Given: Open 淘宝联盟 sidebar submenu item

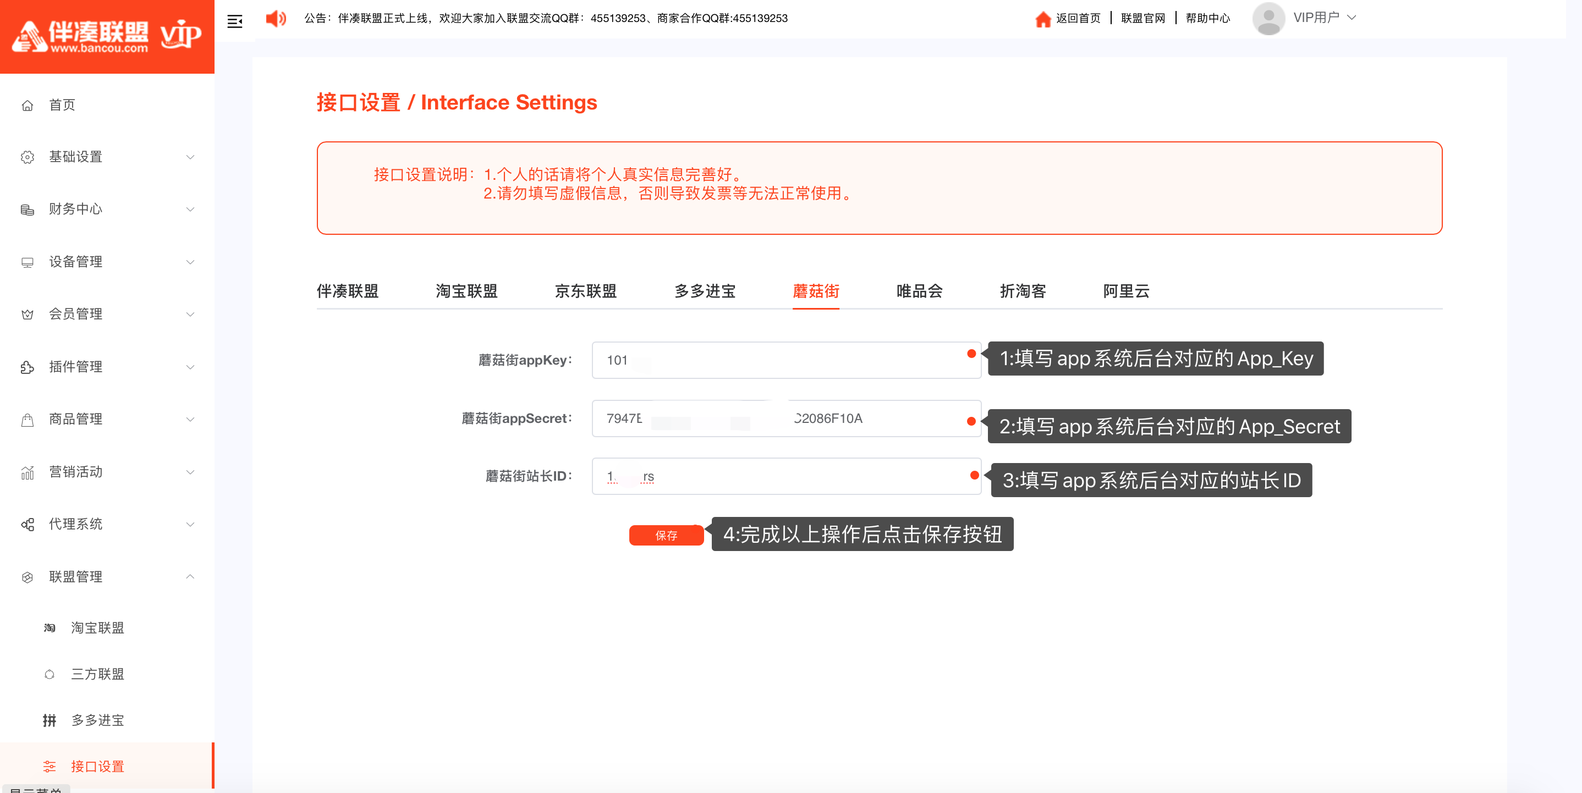Looking at the screenshot, I should [x=98, y=628].
